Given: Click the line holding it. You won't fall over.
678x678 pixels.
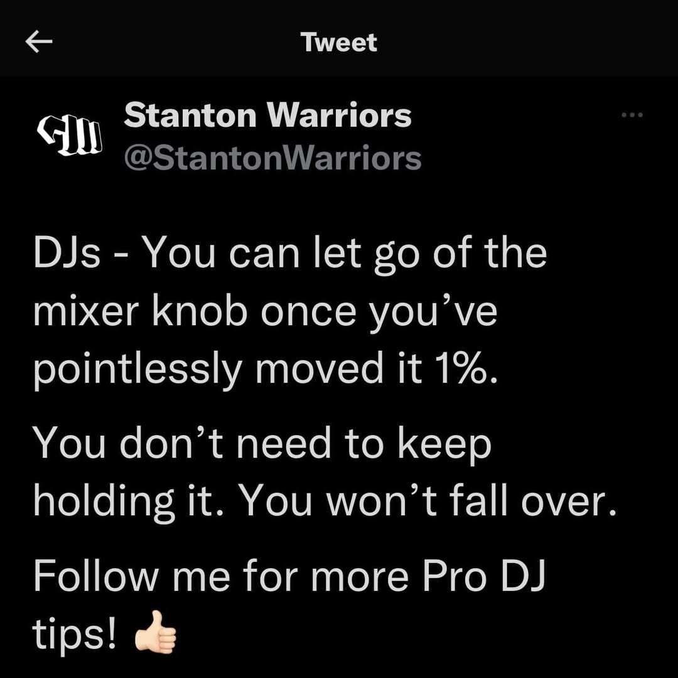Looking at the screenshot, I should (325, 502).
